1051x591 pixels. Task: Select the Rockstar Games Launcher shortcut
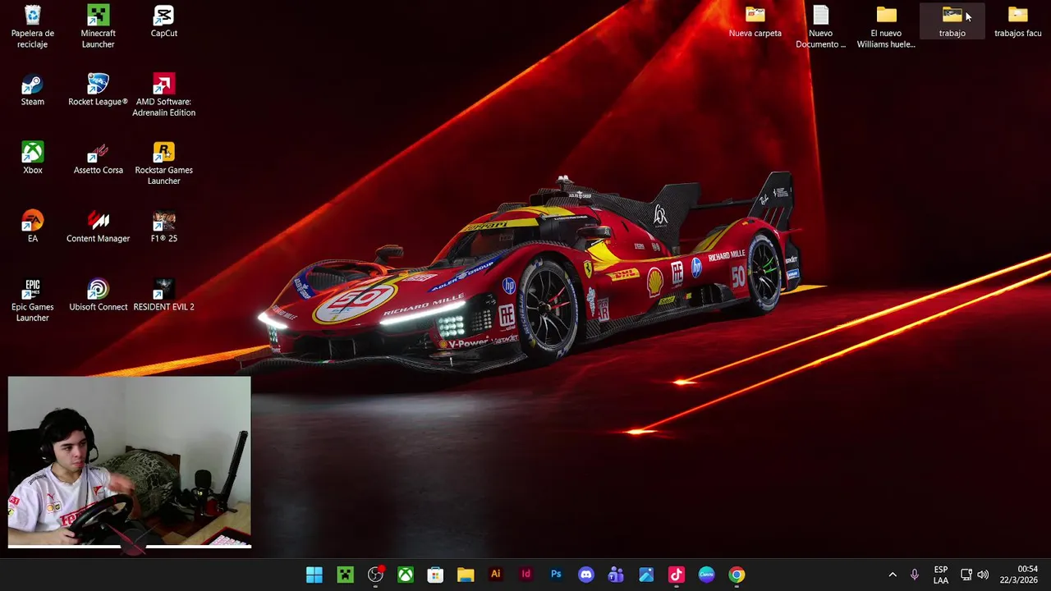[163, 163]
